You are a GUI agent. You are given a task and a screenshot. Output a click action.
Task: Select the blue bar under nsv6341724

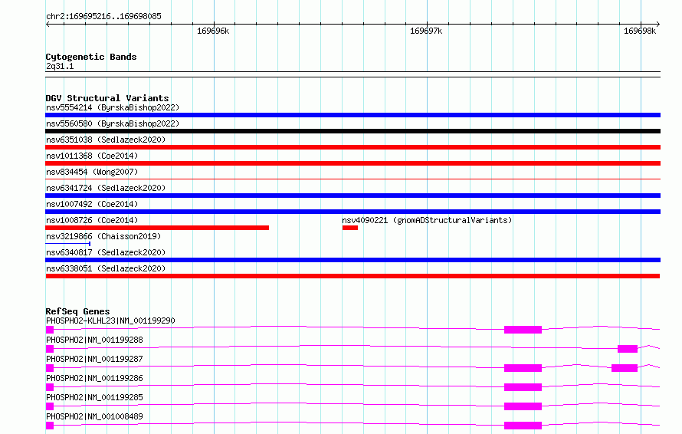[x=352, y=196]
